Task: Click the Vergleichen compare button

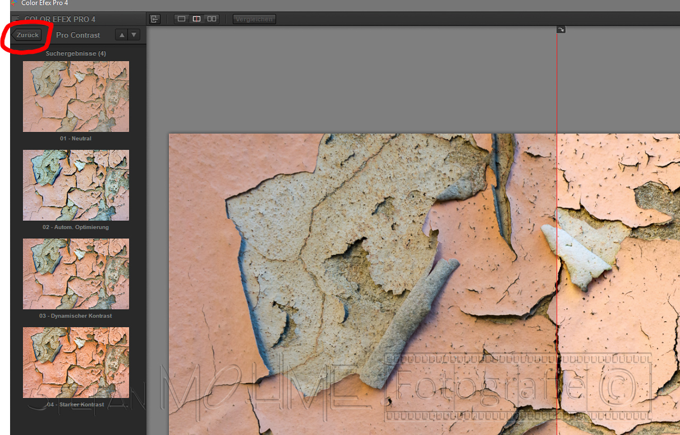Action: click(x=254, y=19)
